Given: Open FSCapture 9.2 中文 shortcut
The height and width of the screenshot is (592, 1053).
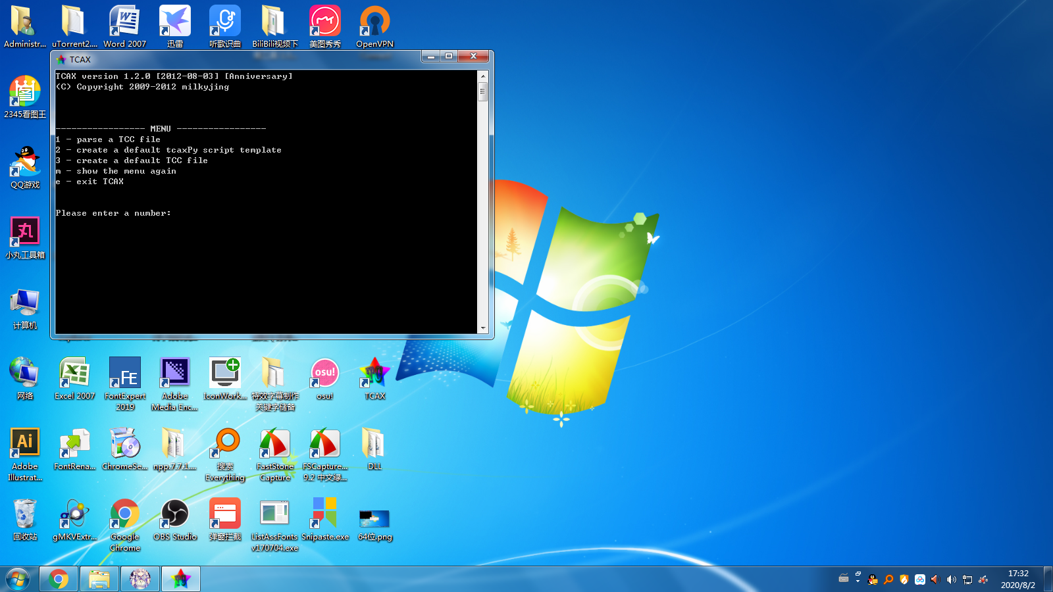Looking at the screenshot, I should pyautogui.click(x=324, y=454).
